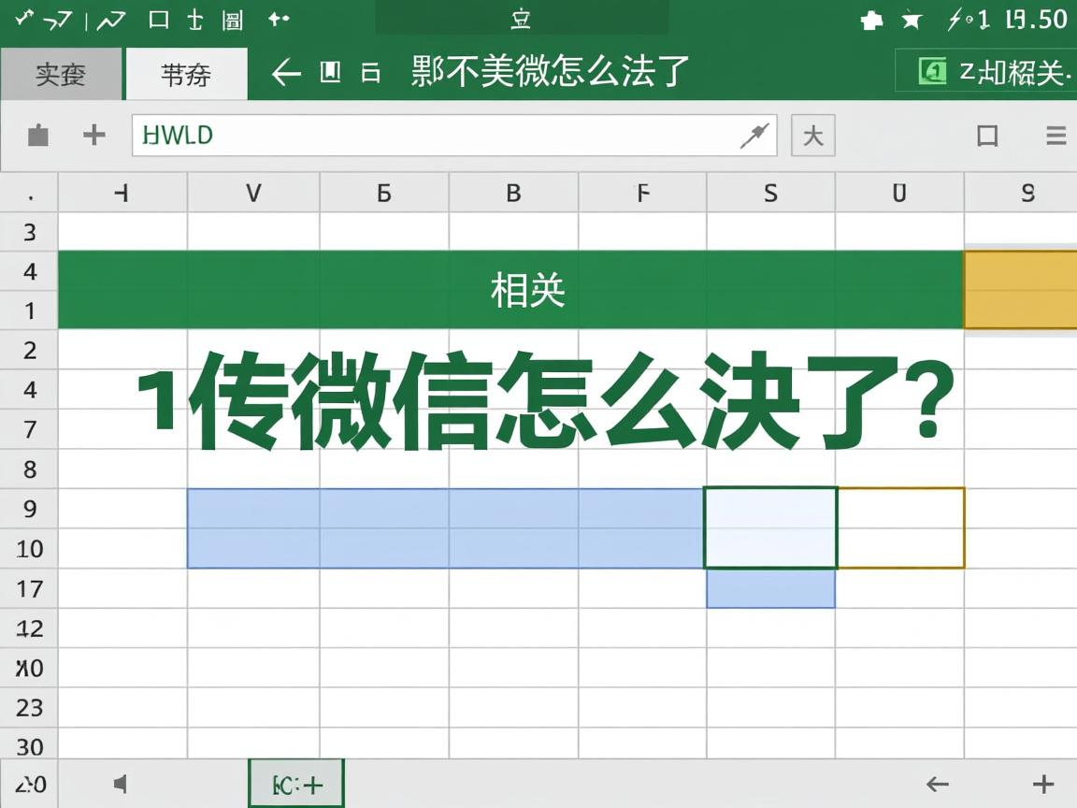1077x808 pixels.
Task: Switch to the 节苏 tab
Action: point(186,73)
